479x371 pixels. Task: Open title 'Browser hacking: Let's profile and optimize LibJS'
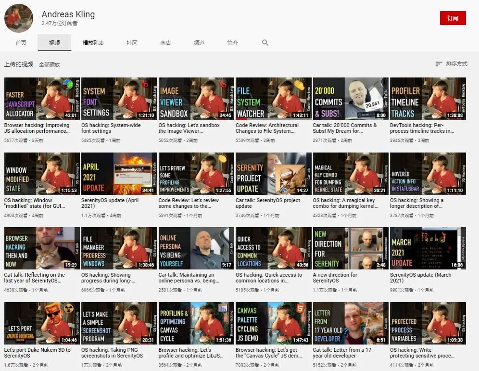click(191, 353)
